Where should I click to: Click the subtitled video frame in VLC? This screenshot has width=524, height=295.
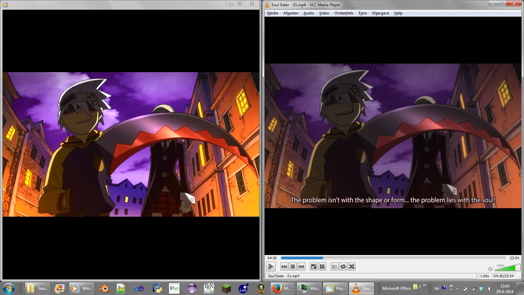(393, 136)
